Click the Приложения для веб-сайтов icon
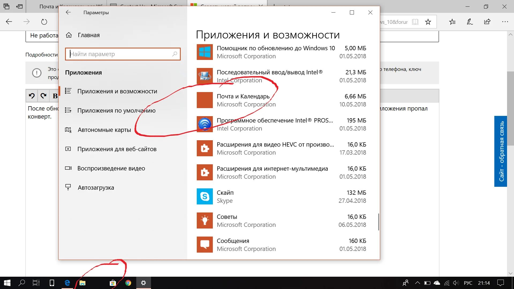 [x=68, y=149]
